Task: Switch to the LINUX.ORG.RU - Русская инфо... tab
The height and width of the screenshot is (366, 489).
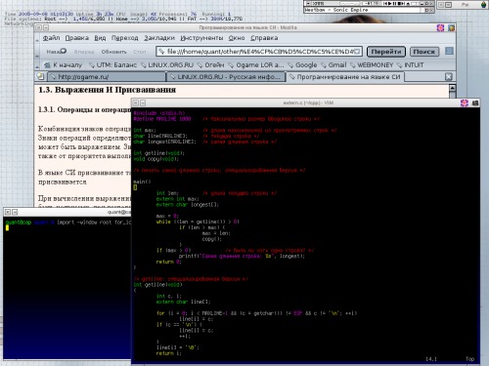Action: point(226,77)
